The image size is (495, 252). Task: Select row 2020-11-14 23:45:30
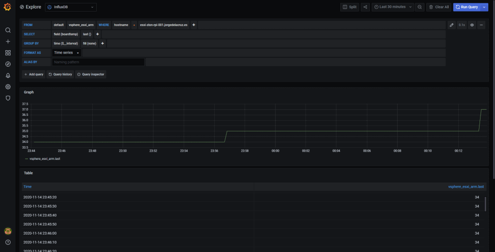(252, 206)
